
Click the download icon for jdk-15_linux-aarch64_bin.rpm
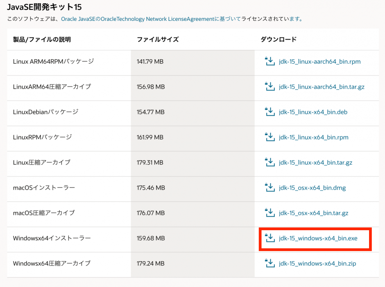coord(270,61)
